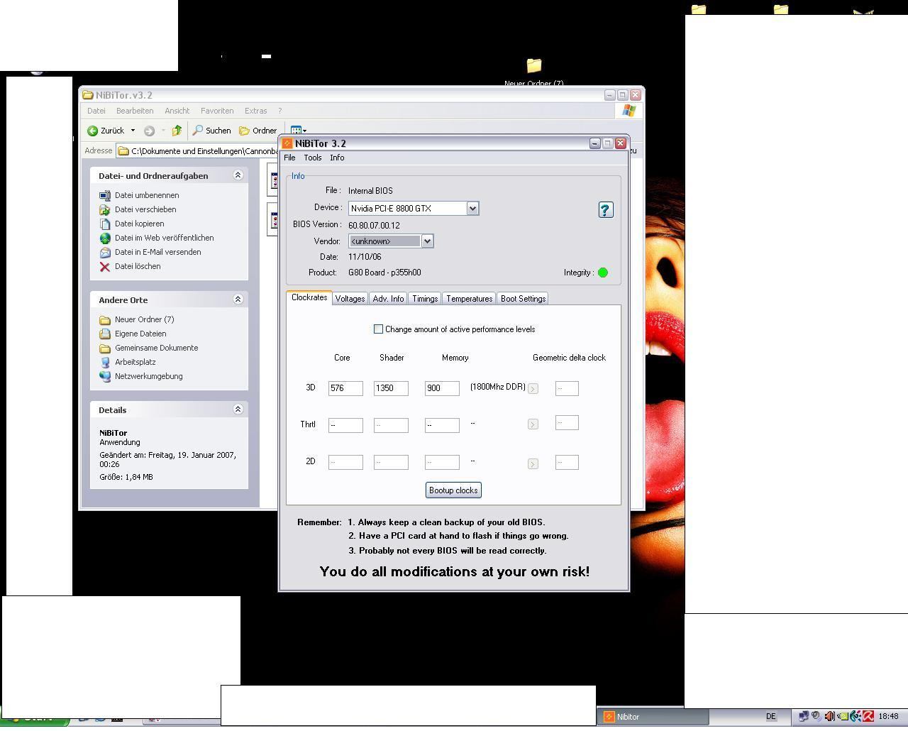Screen dimensions: 908x731
Task: Click the Zurück back arrow icon
Action: tap(92, 131)
